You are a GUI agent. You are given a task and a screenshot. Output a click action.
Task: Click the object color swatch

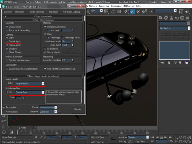click(x=189, y=23)
